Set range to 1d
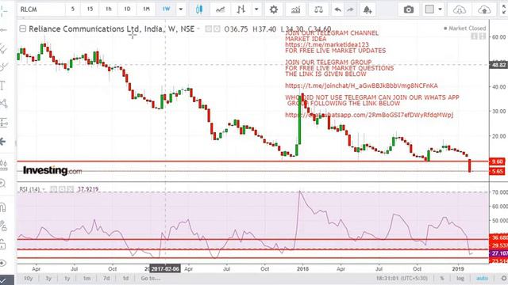The width and height of the screenshot is (508, 285). (125, 278)
